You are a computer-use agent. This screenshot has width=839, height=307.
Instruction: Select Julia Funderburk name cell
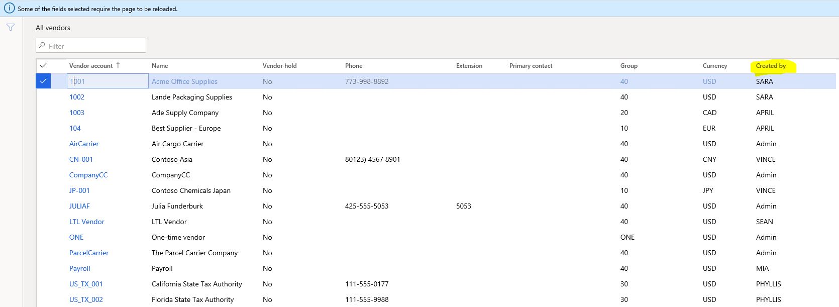pyautogui.click(x=177, y=206)
